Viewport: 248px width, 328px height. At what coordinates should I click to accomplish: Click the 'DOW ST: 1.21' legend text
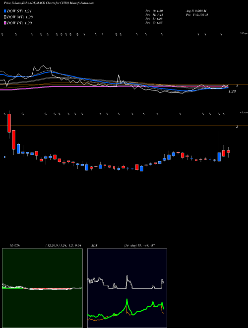point(19,11)
